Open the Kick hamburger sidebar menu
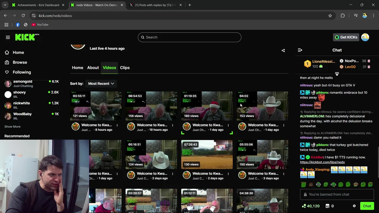The width and height of the screenshot is (379, 213). (8, 37)
